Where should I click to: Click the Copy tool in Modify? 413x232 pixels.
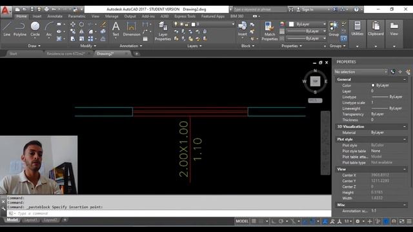[73, 32]
